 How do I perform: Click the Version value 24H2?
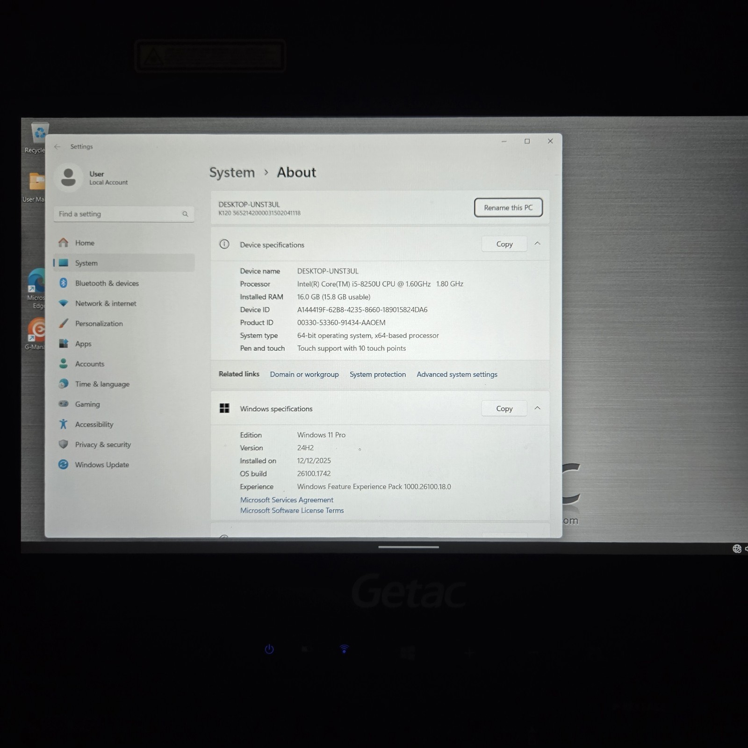pyautogui.click(x=305, y=448)
